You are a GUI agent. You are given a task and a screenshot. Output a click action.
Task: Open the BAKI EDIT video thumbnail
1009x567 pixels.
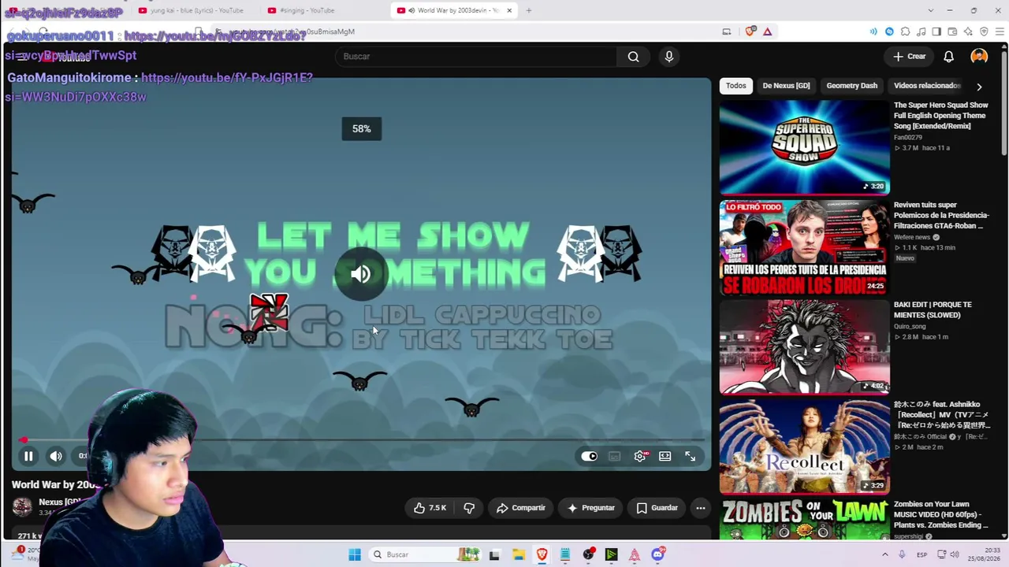pos(804,347)
